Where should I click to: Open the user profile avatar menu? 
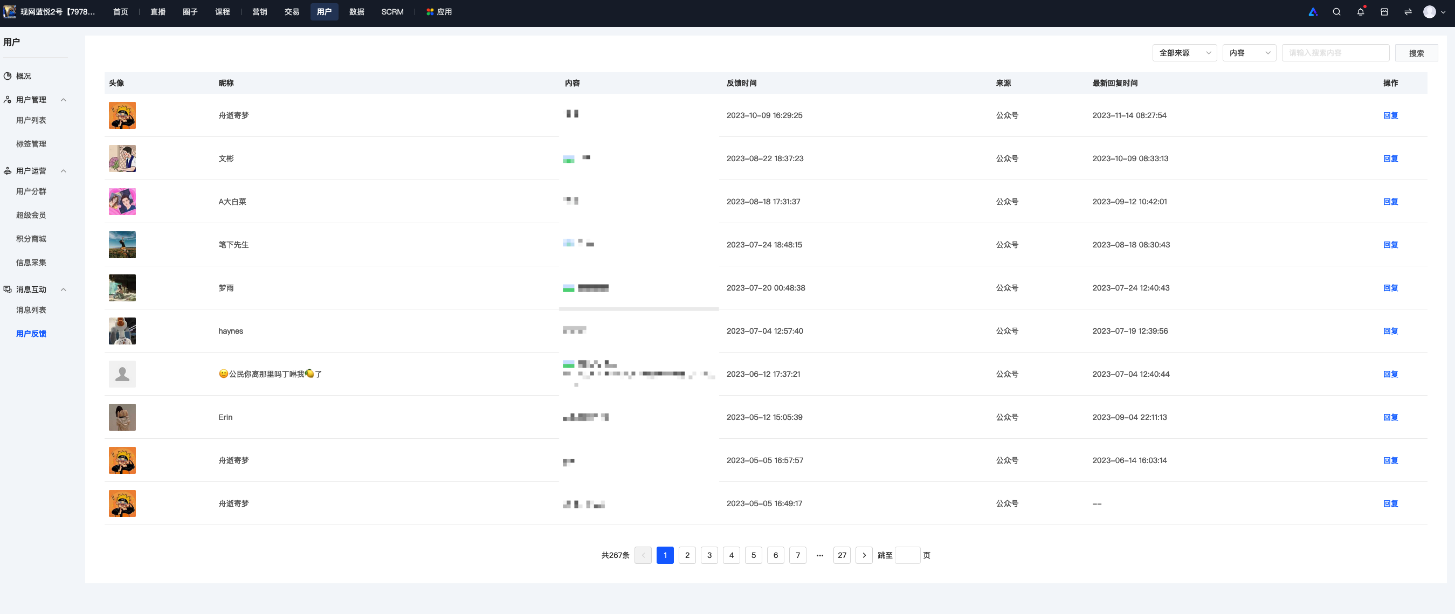(x=1429, y=12)
